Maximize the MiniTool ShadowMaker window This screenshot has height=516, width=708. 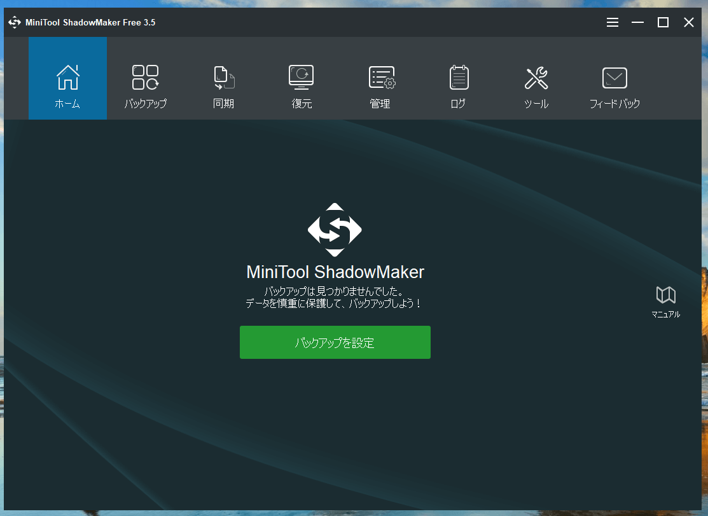663,22
